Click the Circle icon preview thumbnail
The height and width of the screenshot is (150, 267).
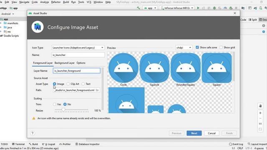[x=123, y=68]
